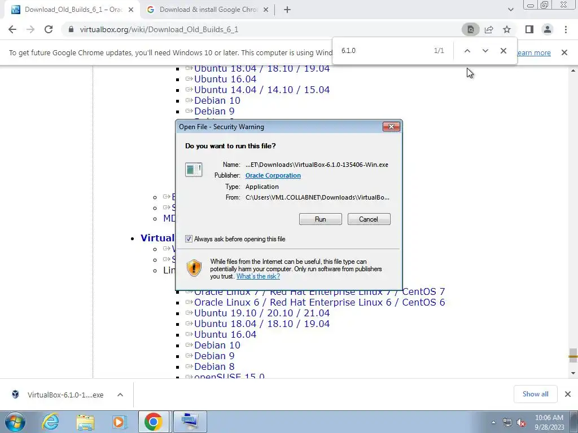Image resolution: width=578 pixels, height=433 pixels.
Task: Jump to the previous find match
Action: [467, 51]
